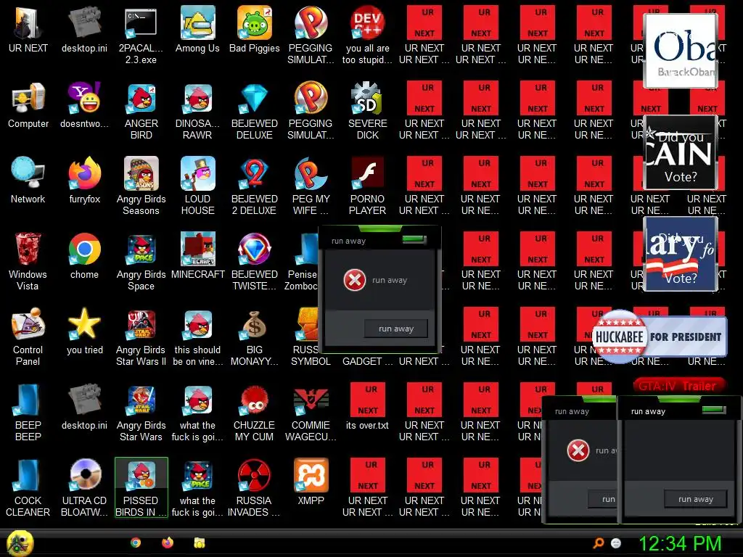Screen dimensions: 743x557
Task: Select the BEJEWED DELUXE icon
Action: click(255, 110)
